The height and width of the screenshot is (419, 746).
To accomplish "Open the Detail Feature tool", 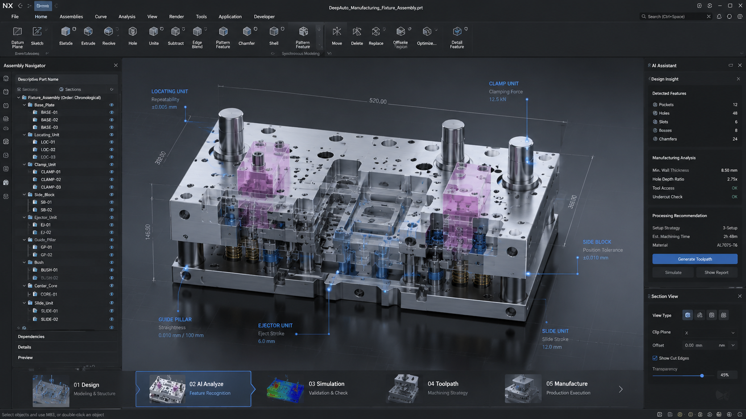I will (457, 37).
